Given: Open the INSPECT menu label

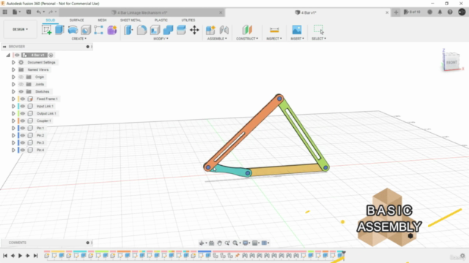Looking at the screenshot, I should coord(274,39).
